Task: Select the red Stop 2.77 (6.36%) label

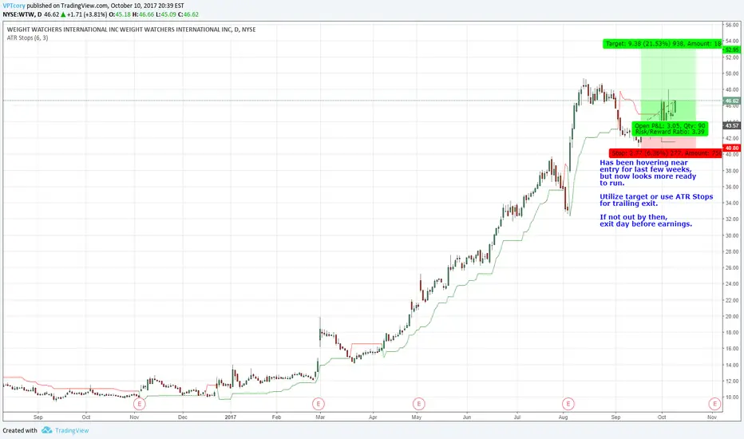Action: 665,153
